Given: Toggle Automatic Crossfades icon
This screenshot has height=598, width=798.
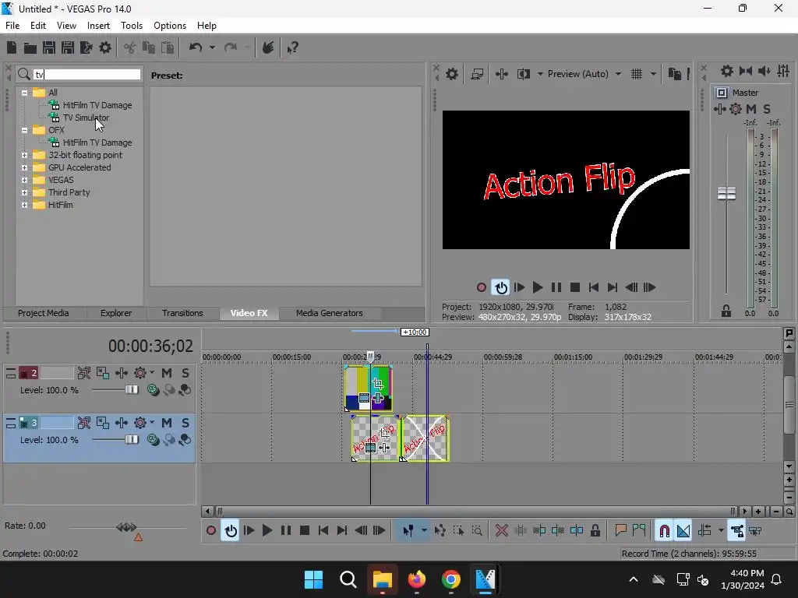Looking at the screenshot, I should [683, 531].
